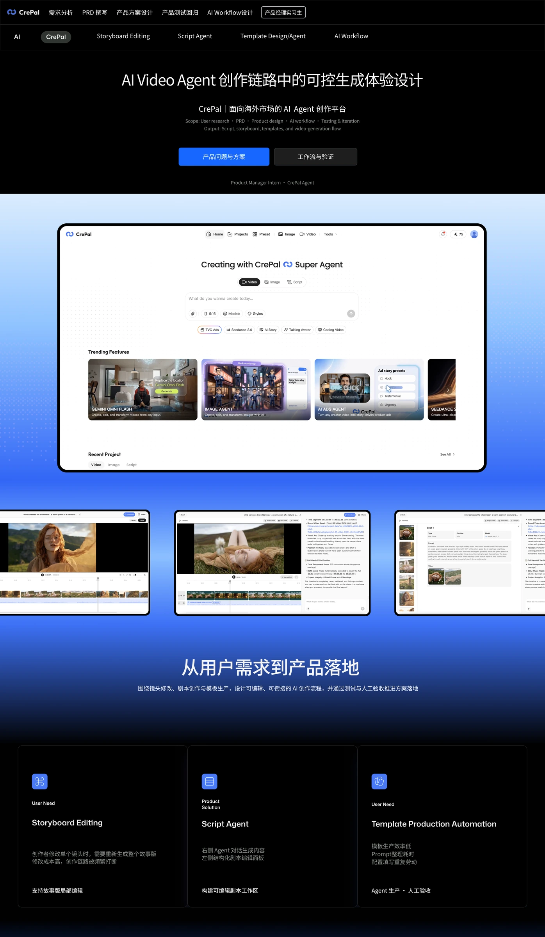Click the 产品问题与方案 button
545x937 pixels.
click(224, 157)
